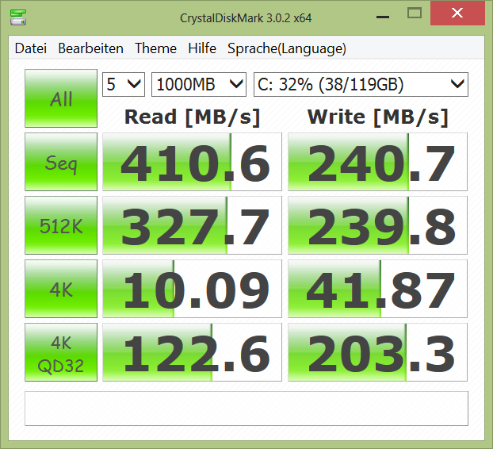Click the 512K read result 327.7
This screenshot has width=493, height=449.
[192, 225]
